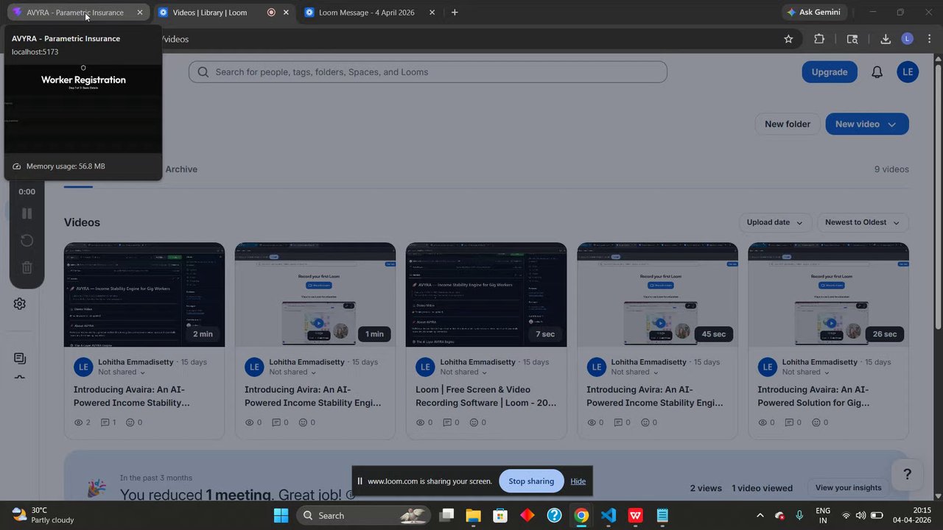Viewport: 943px width, 530px height.
Task: Show hidden system tray icons
Action: click(760, 515)
